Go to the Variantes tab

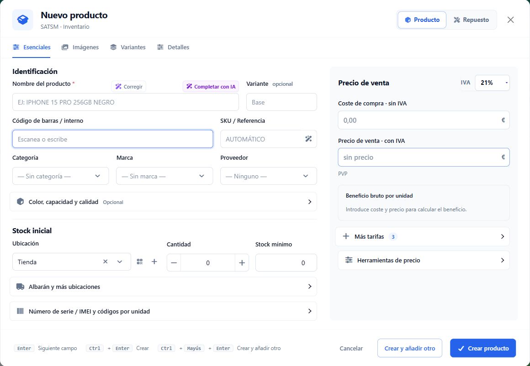pos(128,47)
